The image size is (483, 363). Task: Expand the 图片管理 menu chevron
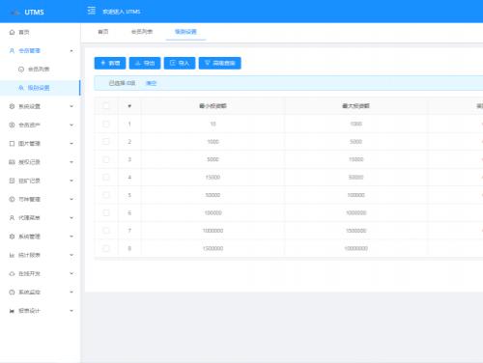point(71,144)
